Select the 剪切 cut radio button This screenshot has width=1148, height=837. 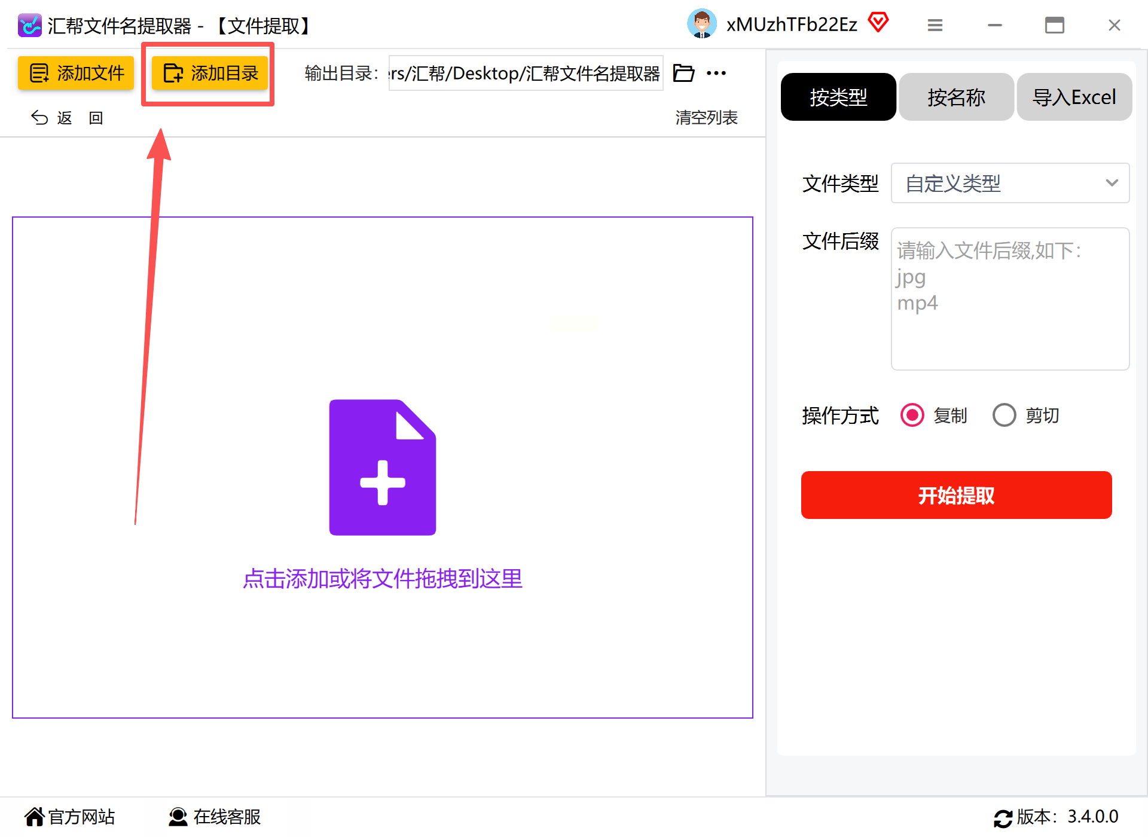[1004, 415]
